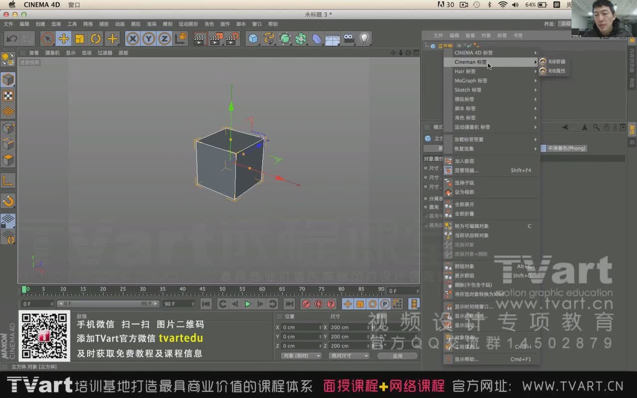Open the viewport 摄像机 menu
This screenshot has width=637, height=398.
point(52,53)
